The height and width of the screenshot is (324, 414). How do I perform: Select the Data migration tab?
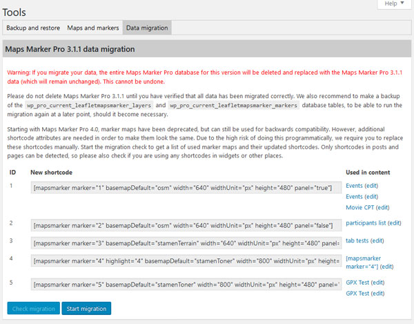click(x=146, y=28)
